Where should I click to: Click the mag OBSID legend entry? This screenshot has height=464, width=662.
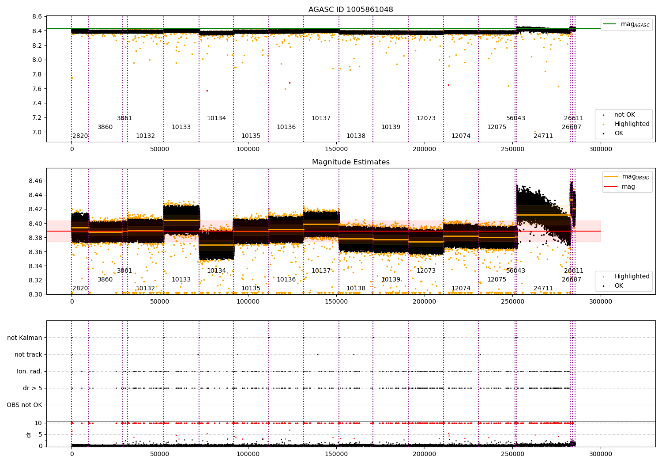tap(627, 177)
